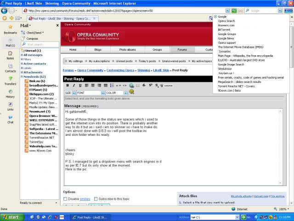Select Google Image Search from engine list

coord(231,64)
